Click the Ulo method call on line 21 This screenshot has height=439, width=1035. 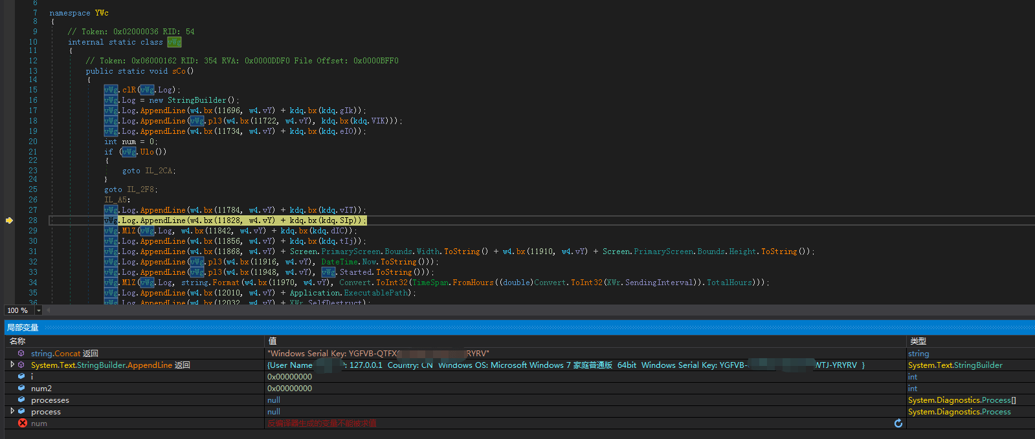[147, 152]
